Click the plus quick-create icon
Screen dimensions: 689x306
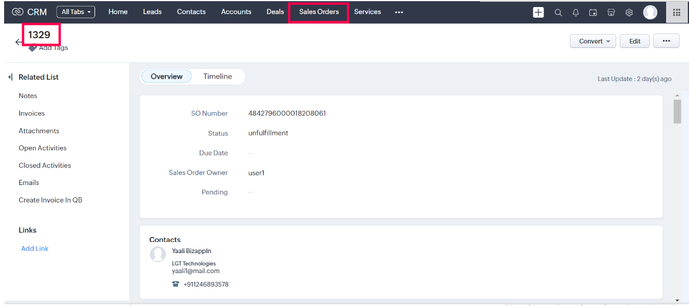538,12
